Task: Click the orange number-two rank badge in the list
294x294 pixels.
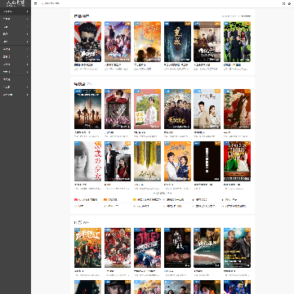Action: 105,199
